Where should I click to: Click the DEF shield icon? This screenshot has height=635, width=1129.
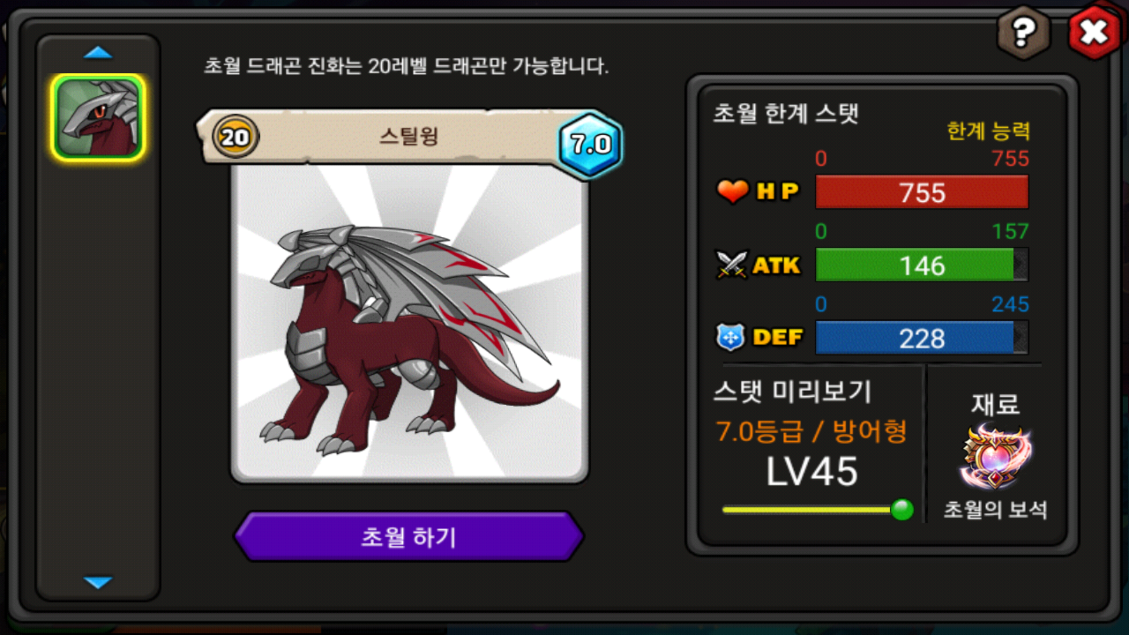tap(730, 337)
